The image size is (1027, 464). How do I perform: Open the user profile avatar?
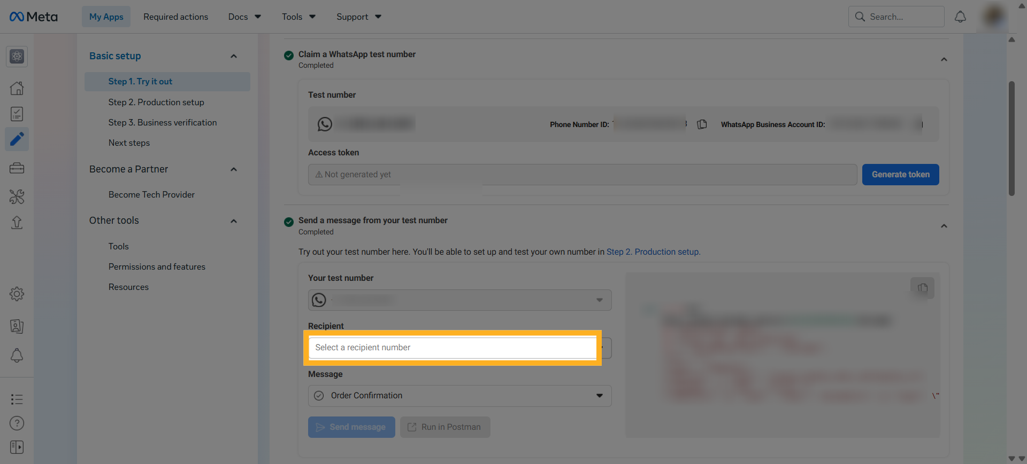994,16
